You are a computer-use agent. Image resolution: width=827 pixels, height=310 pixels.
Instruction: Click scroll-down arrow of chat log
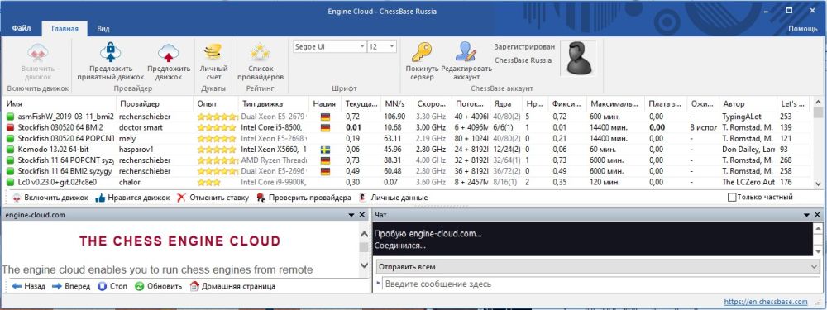coord(818,251)
